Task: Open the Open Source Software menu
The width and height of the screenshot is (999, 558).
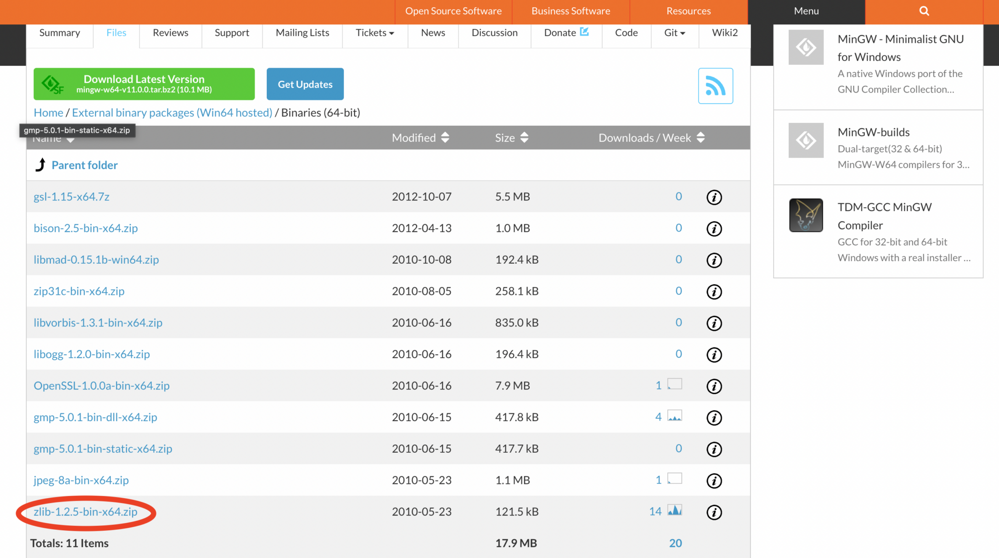Action: click(453, 11)
